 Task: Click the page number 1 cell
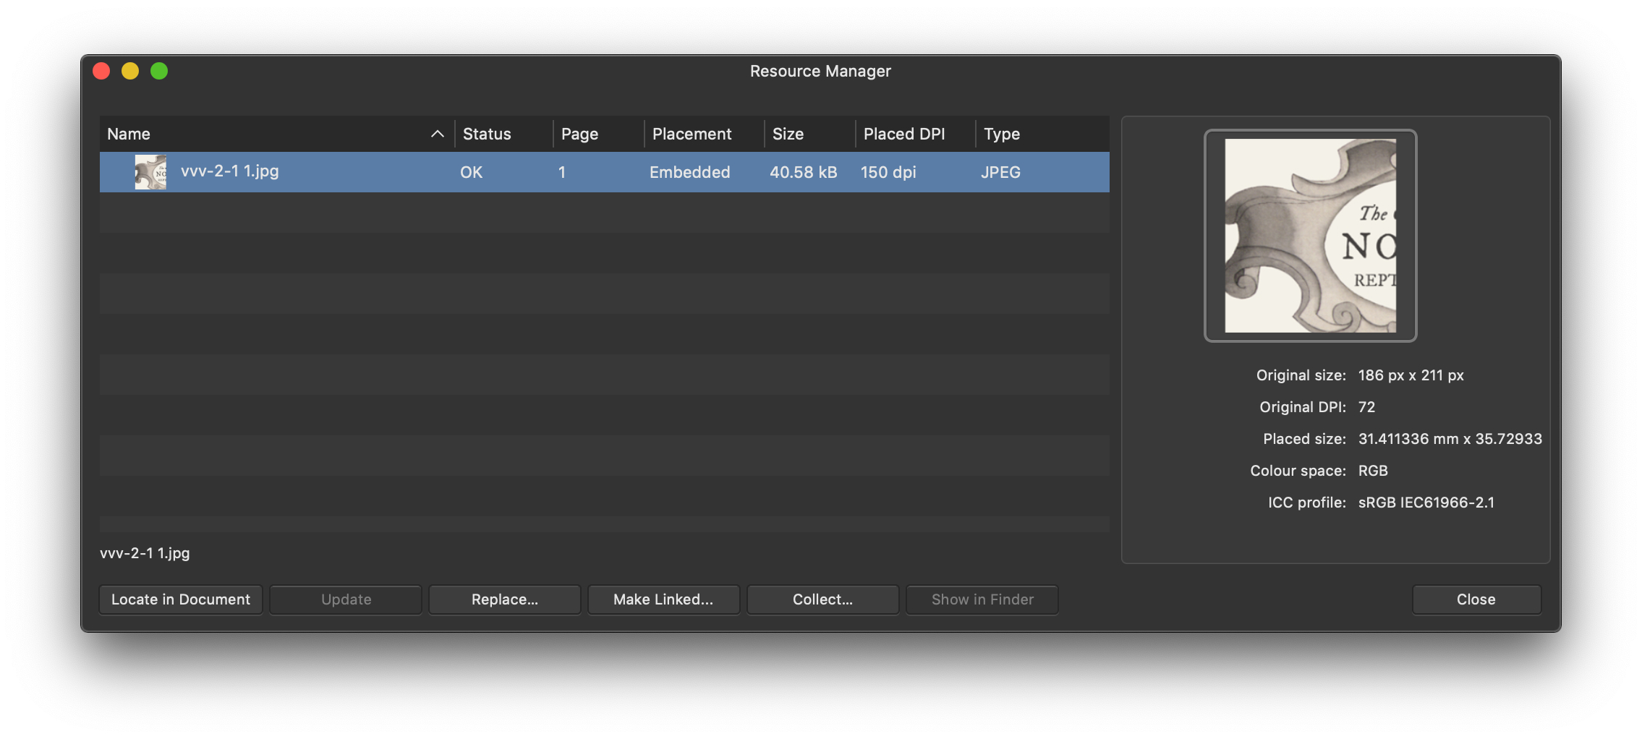(x=562, y=172)
